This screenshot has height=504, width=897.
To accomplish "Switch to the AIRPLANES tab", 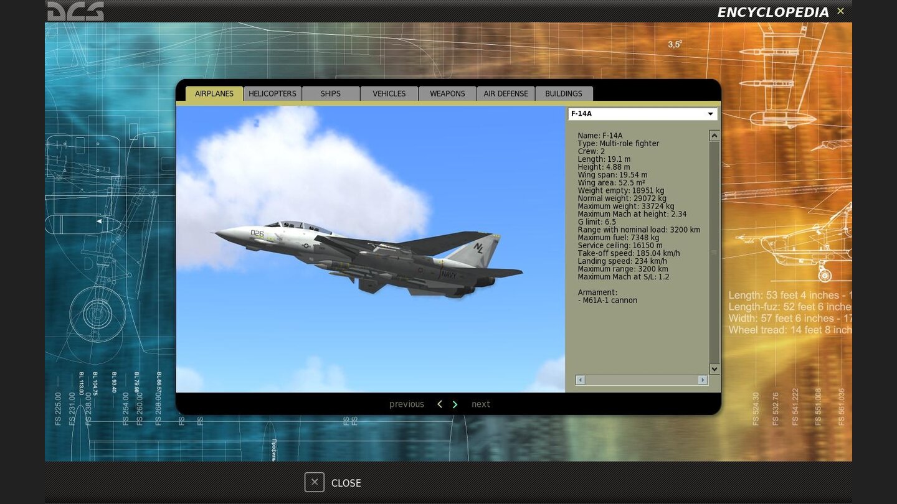I will tap(214, 93).
